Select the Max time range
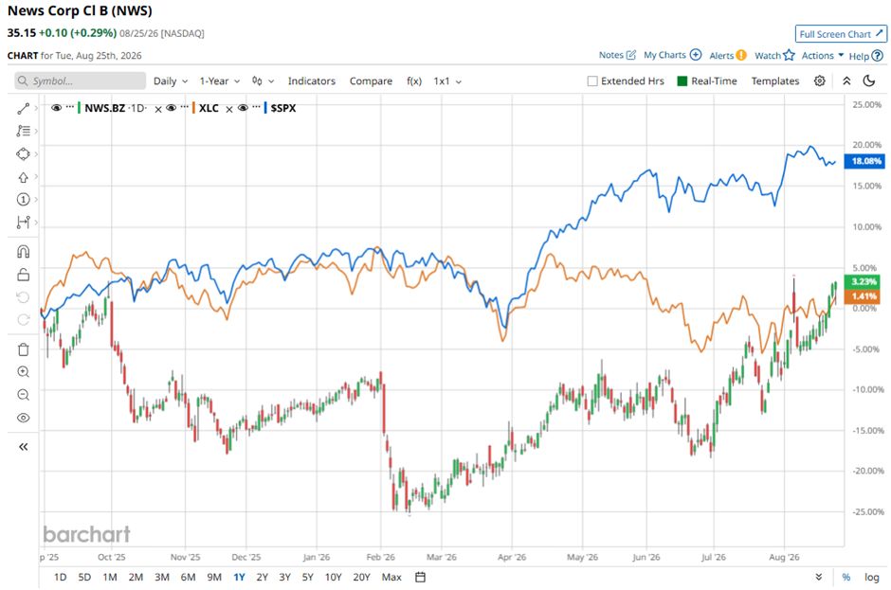The image size is (891, 590). click(391, 577)
